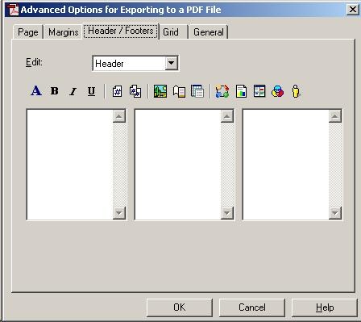Viewport: 361px width, 322px height.
Task: Click center box scrollbar down arrow
Action: point(227,213)
